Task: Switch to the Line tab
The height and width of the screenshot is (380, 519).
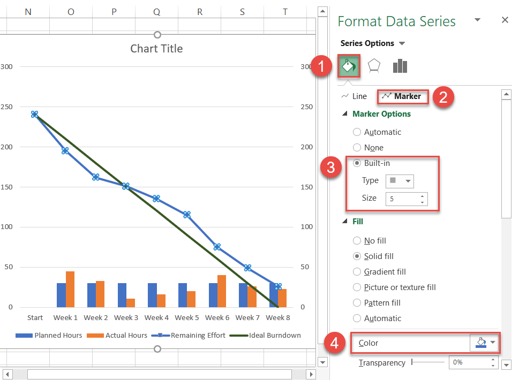Action: coord(360,96)
